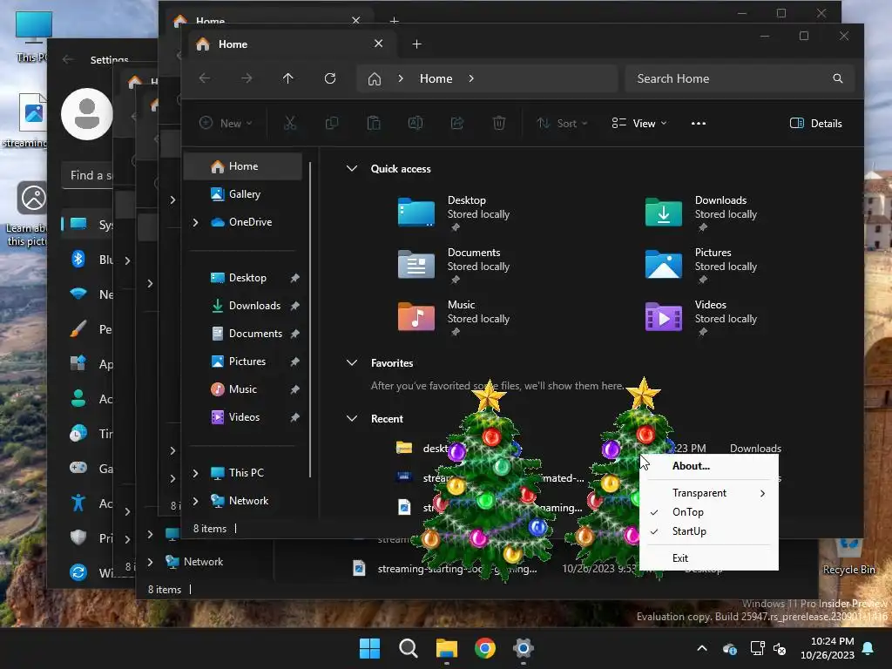Open Videos folder in Quick access

click(x=701, y=317)
